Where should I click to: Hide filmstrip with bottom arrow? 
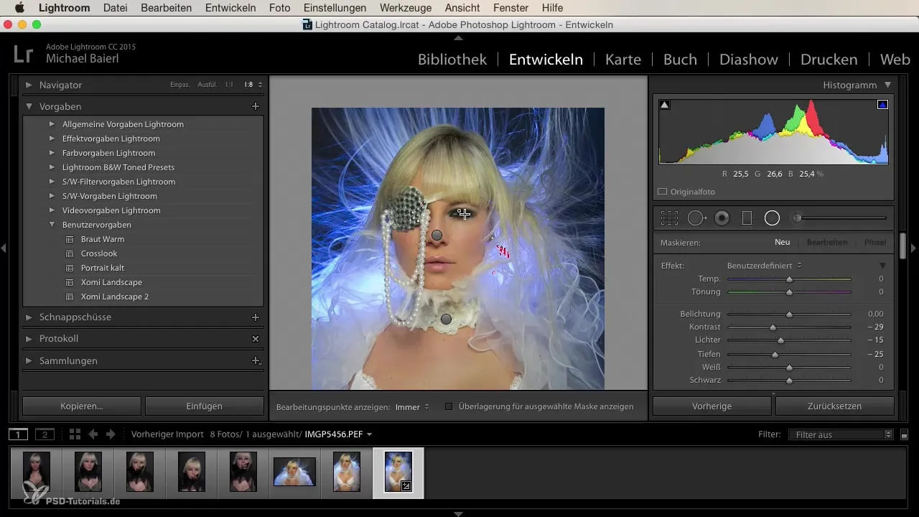459,513
